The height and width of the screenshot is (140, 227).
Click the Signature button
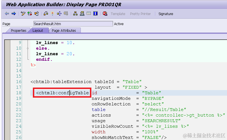pos(166,14)
